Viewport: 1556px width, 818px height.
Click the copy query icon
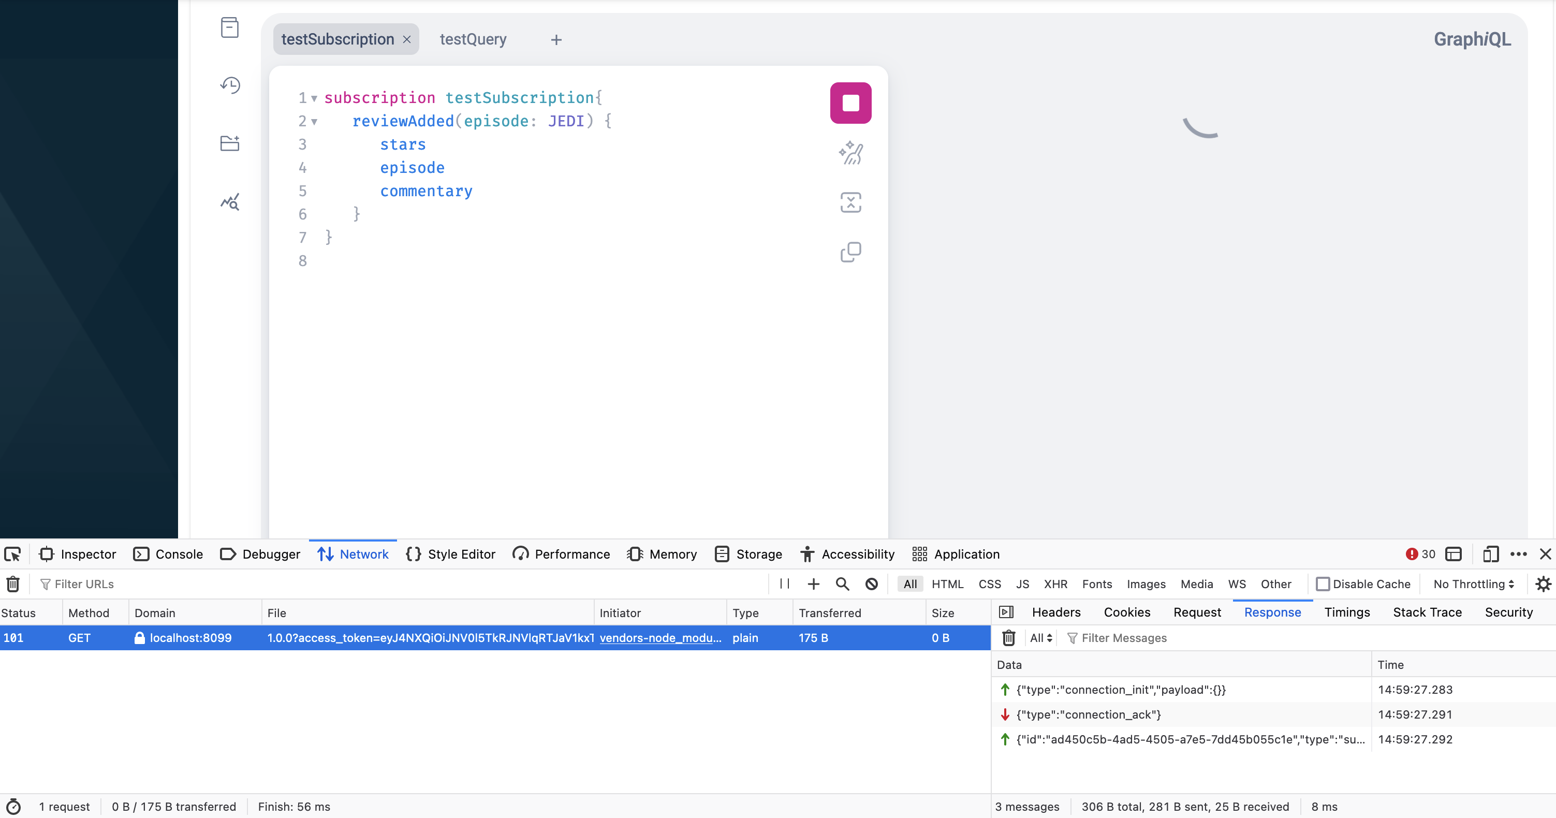pyautogui.click(x=850, y=252)
